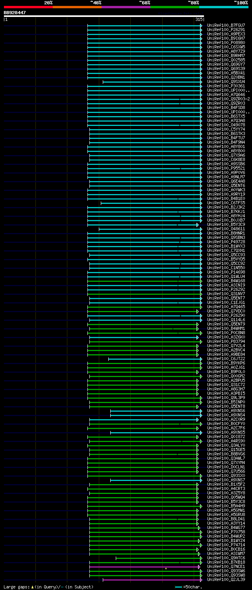Select the UniRef100_Q5CC93 label
This screenshot has height=590, width=252.
tap(226, 255)
